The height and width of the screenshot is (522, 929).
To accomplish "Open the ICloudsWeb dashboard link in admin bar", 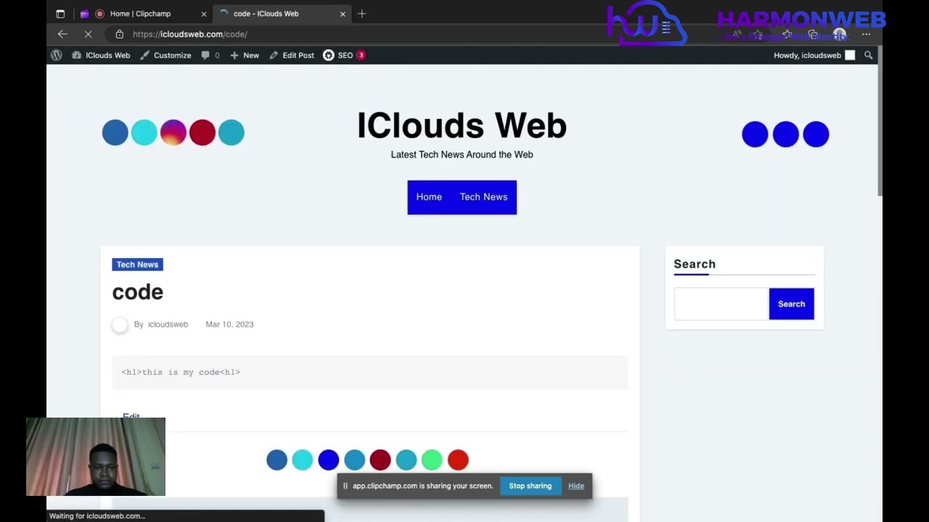I will [x=101, y=55].
